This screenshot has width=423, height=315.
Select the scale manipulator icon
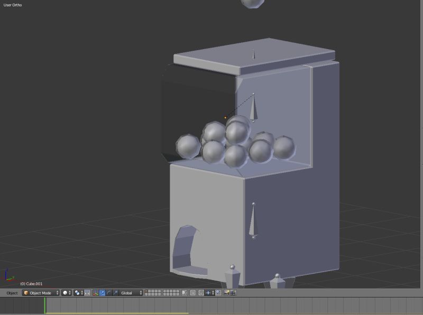point(116,293)
